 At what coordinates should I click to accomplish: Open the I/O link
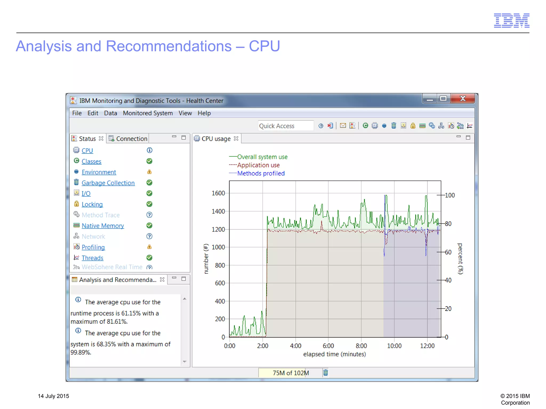click(x=86, y=194)
